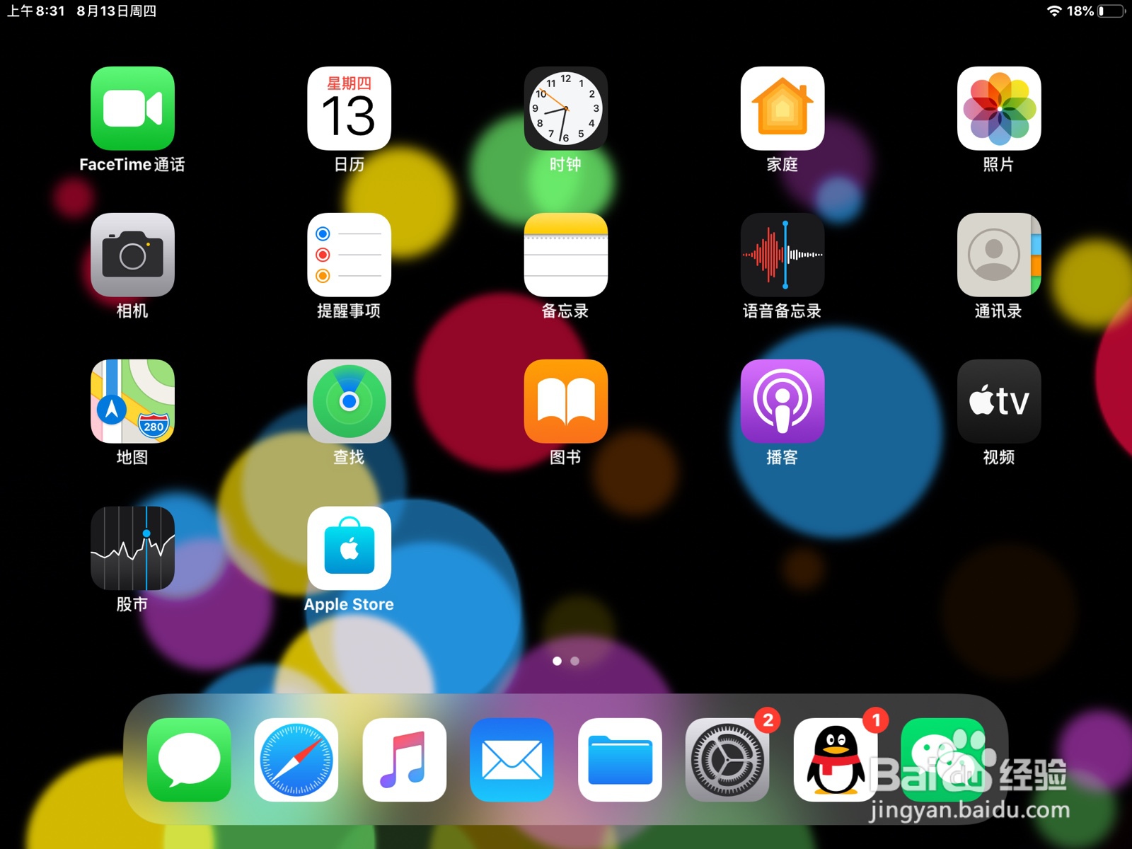Open the FaceTime 通话 app

pyautogui.click(x=133, y=110)
